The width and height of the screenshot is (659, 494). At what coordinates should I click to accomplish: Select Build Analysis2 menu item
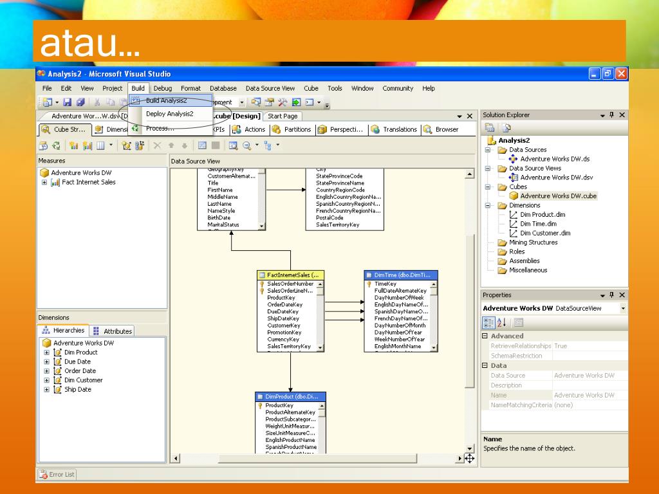pyautogui.click(x=171, y=100)
